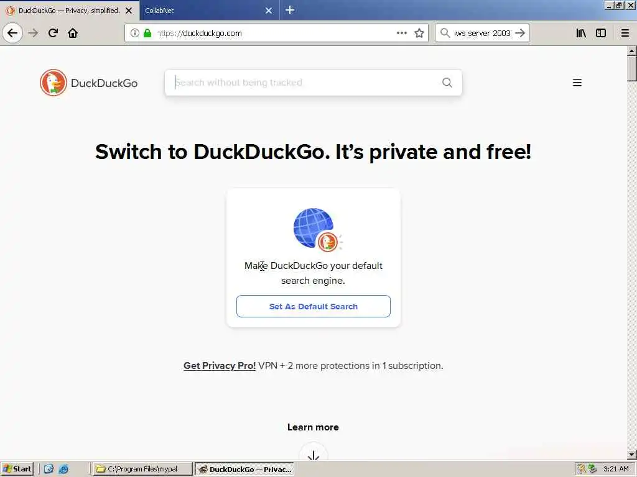Open the Windows Start menu
Viewport: 637px width, 477px height.
[17, 469]
